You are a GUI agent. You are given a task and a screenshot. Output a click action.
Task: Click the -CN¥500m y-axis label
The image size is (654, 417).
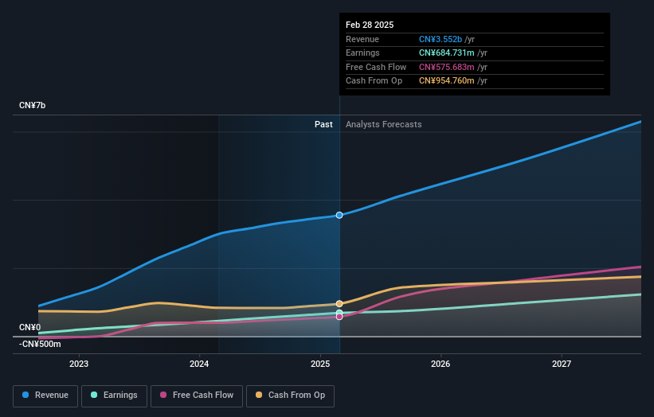tap(40, 344)
